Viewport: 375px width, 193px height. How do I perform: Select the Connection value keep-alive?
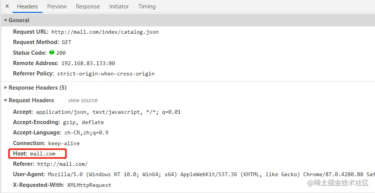point(64,144)
